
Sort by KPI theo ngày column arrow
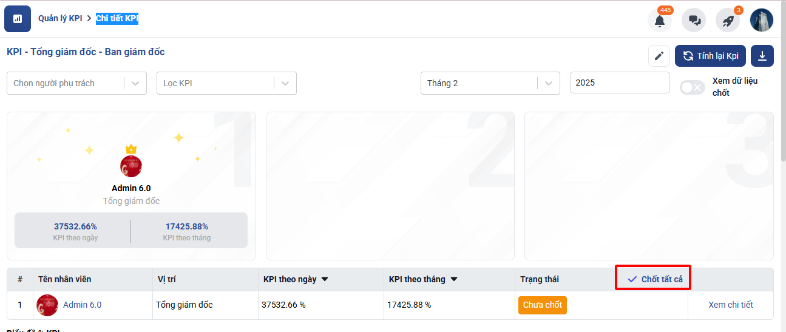[325, 280]
